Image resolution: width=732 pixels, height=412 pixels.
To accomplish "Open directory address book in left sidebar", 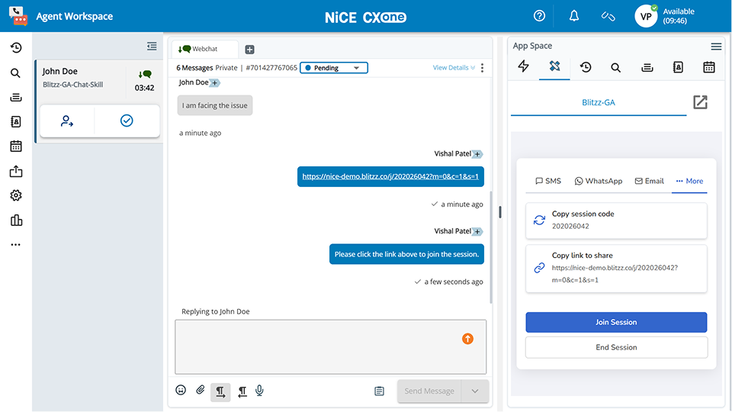I will (16, 122).
